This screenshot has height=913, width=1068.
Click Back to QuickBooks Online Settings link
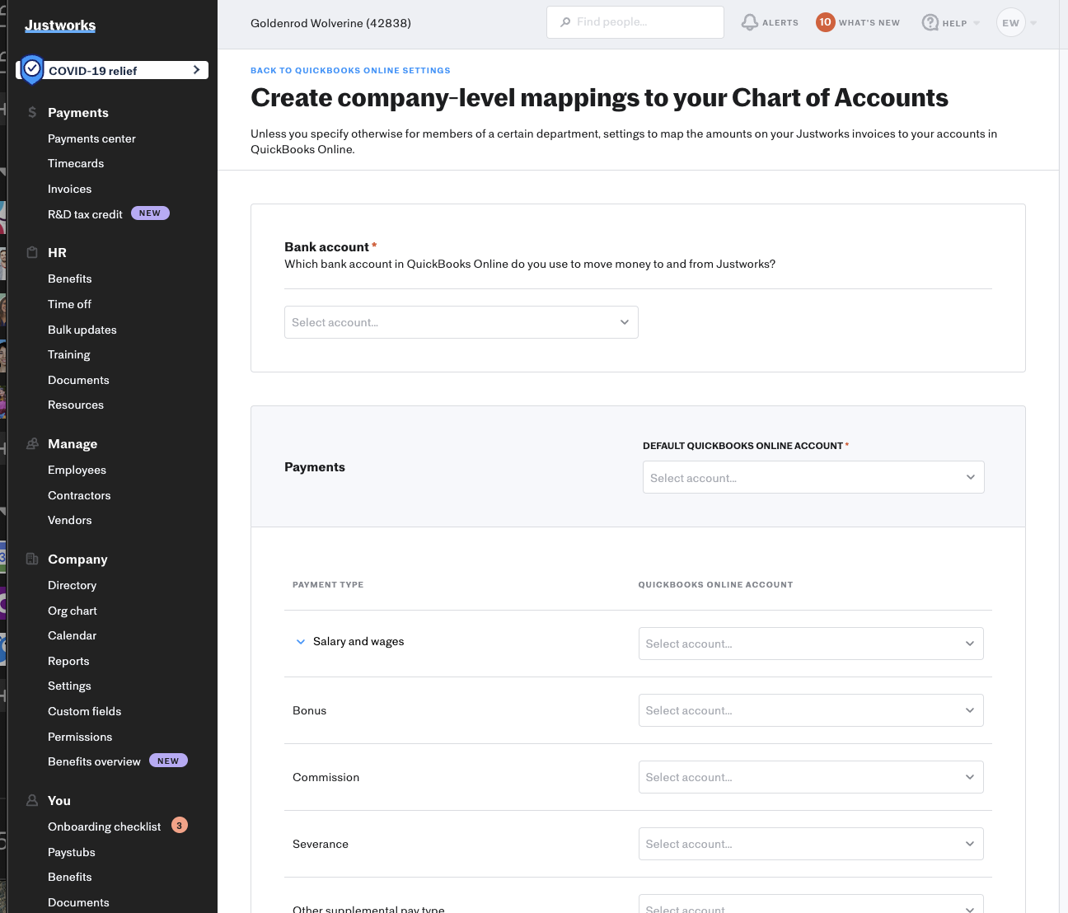[x=350, y=71]
